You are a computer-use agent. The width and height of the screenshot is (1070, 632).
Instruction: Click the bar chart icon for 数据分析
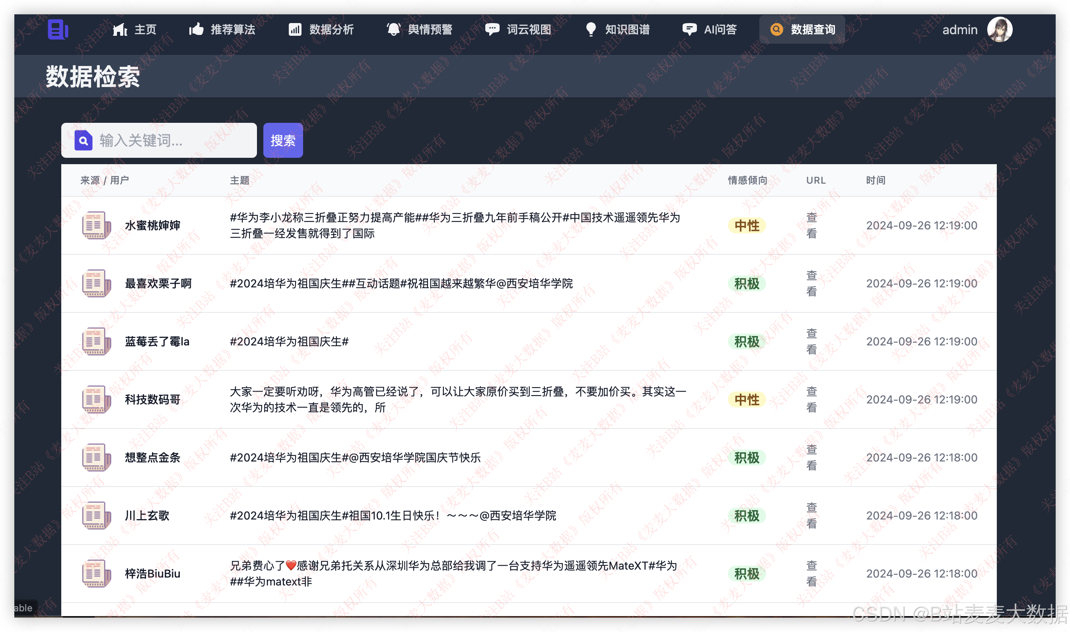coord(295,29)
